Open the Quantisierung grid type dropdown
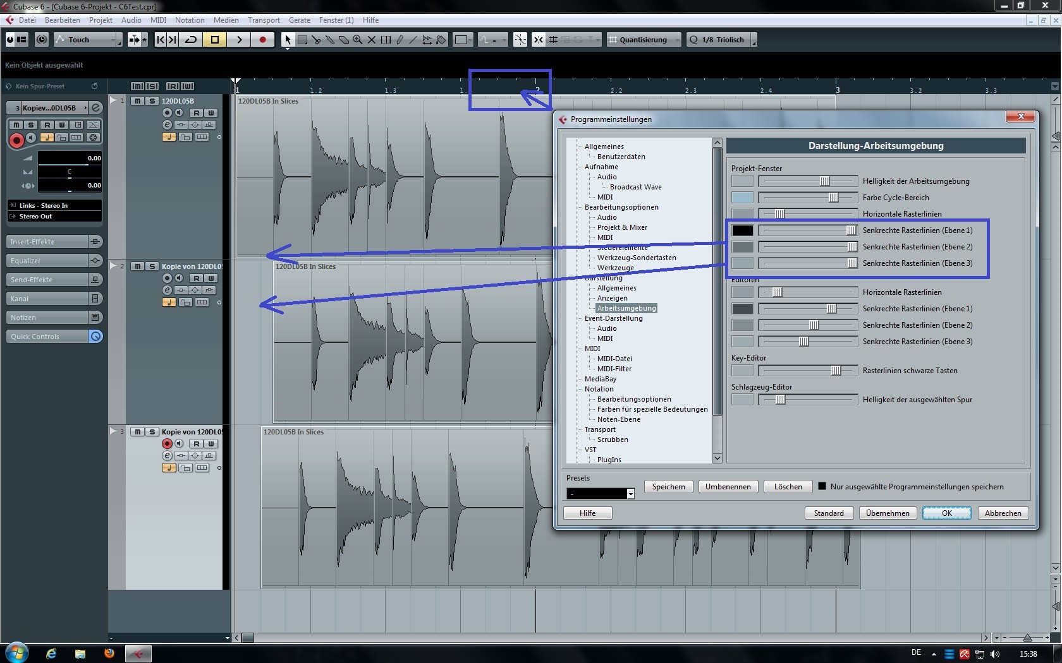 click(x=644, y=40)
